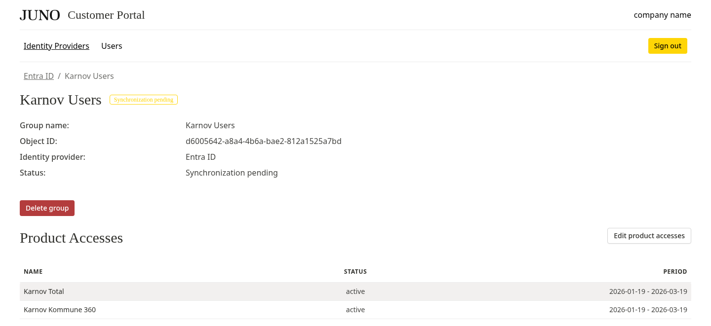
Task: Open the Identity Providers page
Action: pyautogui.click(x=56, y=46)
